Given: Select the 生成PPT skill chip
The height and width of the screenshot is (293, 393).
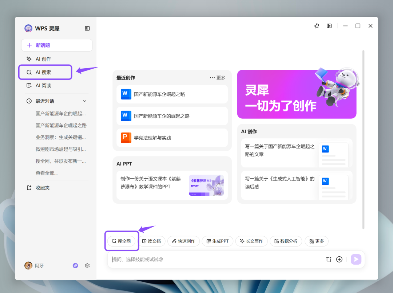Looking at the screenshot, I should click(218, 241).
